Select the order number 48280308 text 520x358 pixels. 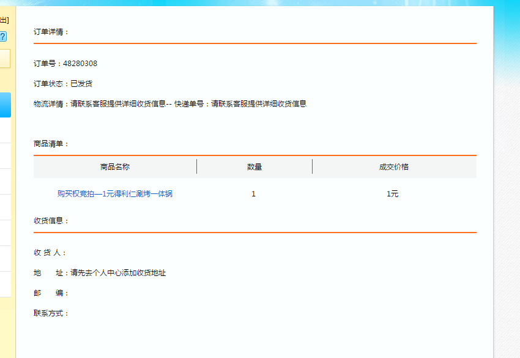80,64
